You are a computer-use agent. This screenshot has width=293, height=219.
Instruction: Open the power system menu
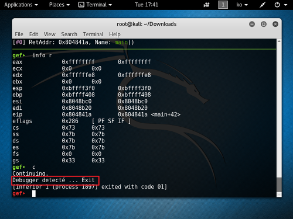[x=277, y=5]
